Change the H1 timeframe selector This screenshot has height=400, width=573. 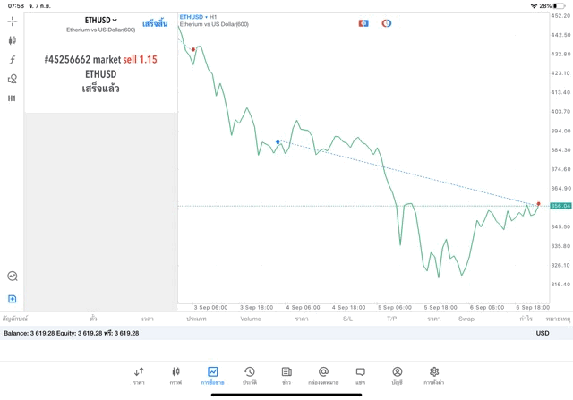(x=13, y=98)
